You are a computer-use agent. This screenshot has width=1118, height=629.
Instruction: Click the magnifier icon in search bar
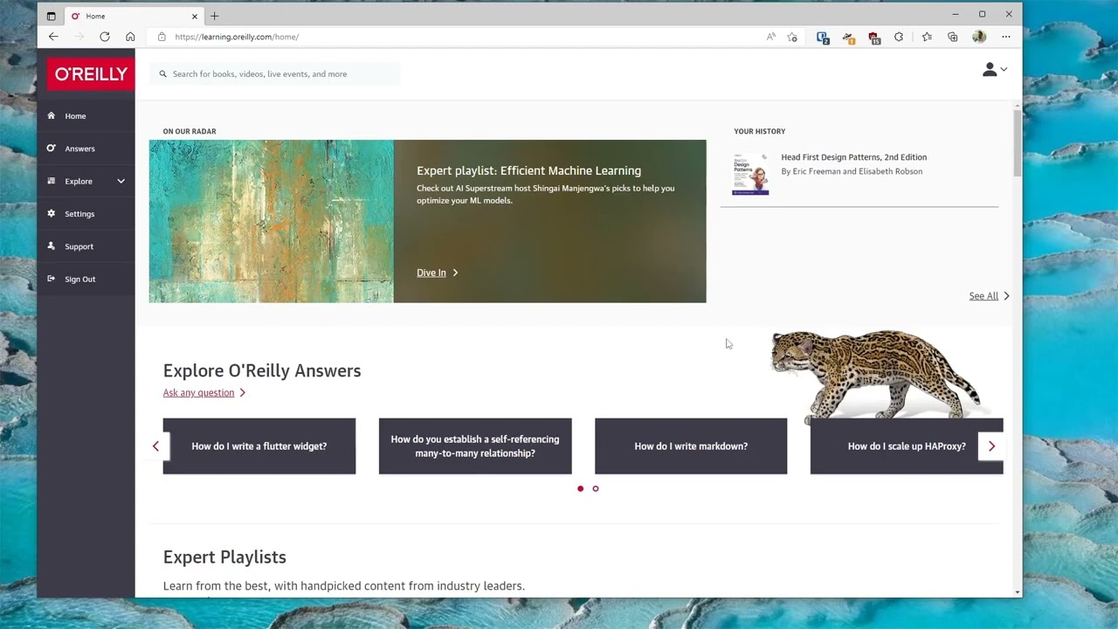click(x=162, y=74)
